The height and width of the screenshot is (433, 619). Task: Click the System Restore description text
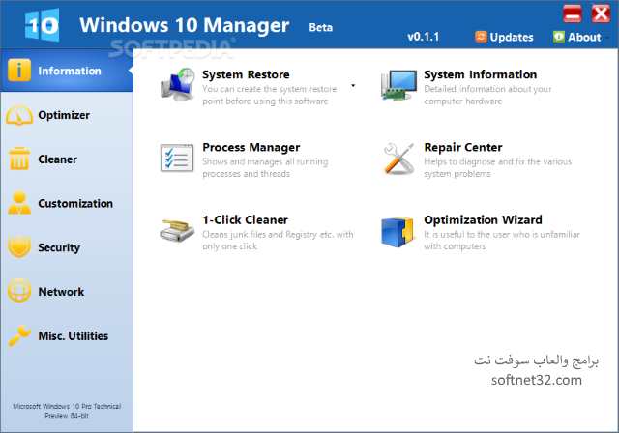coord(269,95)
